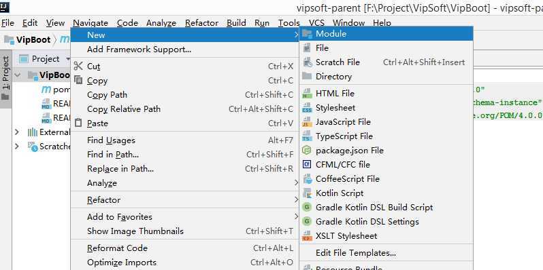Click the Gradle Kotlin DSL Build Script icon
Viewport: 543px width, 270px height.
(307, 207)
